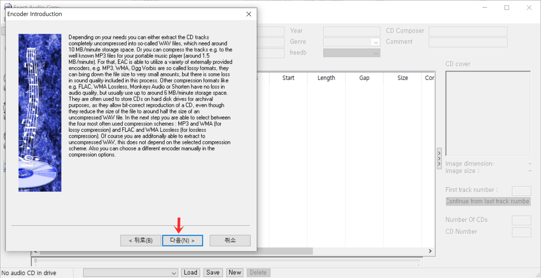Click the CD Composer input field

tap(468, 31)
